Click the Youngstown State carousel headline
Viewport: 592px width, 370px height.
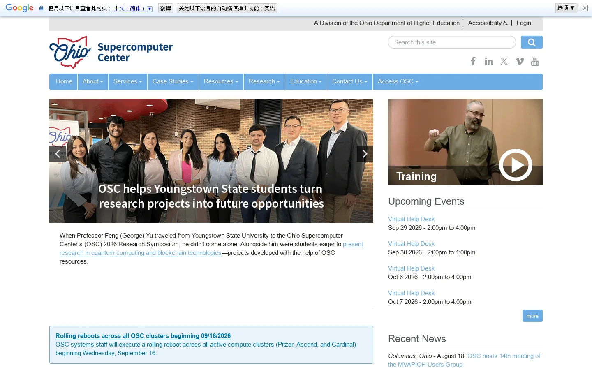tap(211, 196)
